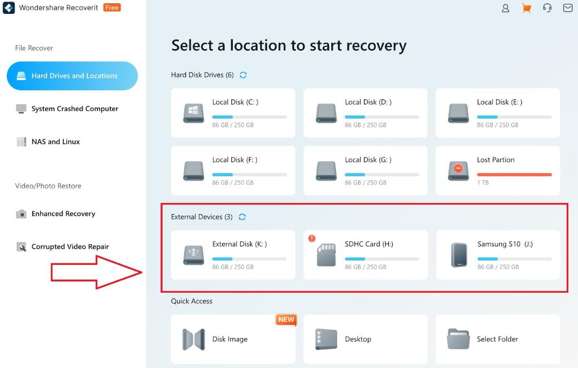Click the orange Free badge
This screenshot has width=578, height=368.
[x=112, y=7]
